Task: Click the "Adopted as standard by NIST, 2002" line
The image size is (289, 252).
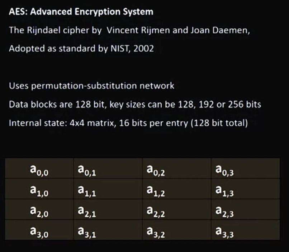Action: 81,48
